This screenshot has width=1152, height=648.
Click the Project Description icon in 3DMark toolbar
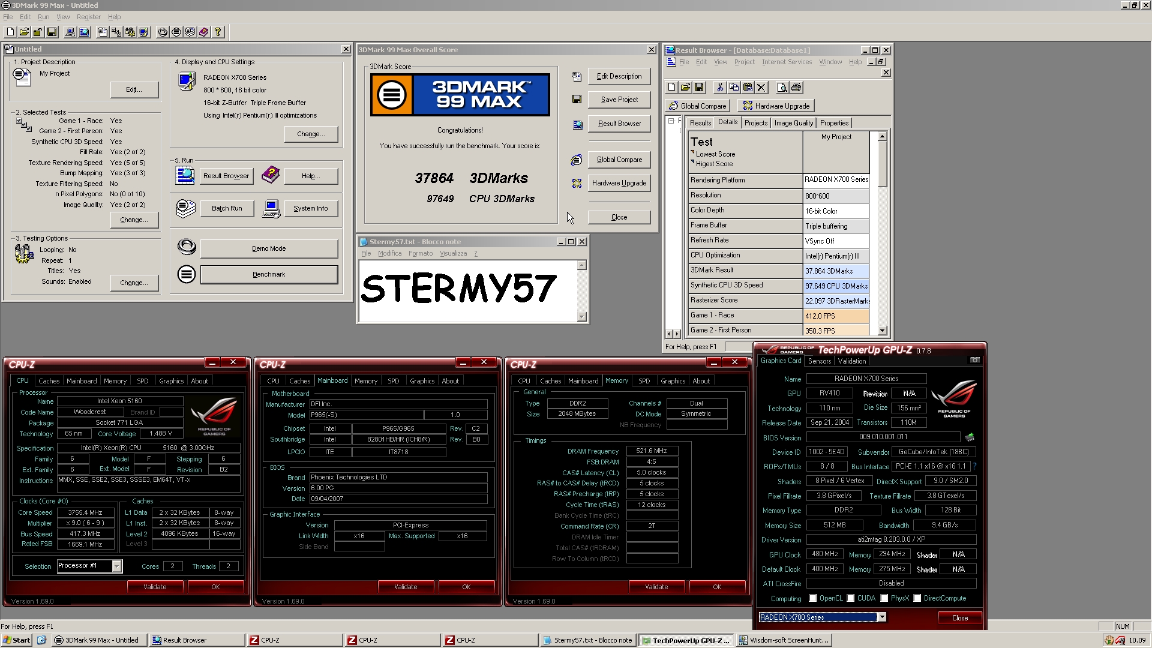click(103, 32)
